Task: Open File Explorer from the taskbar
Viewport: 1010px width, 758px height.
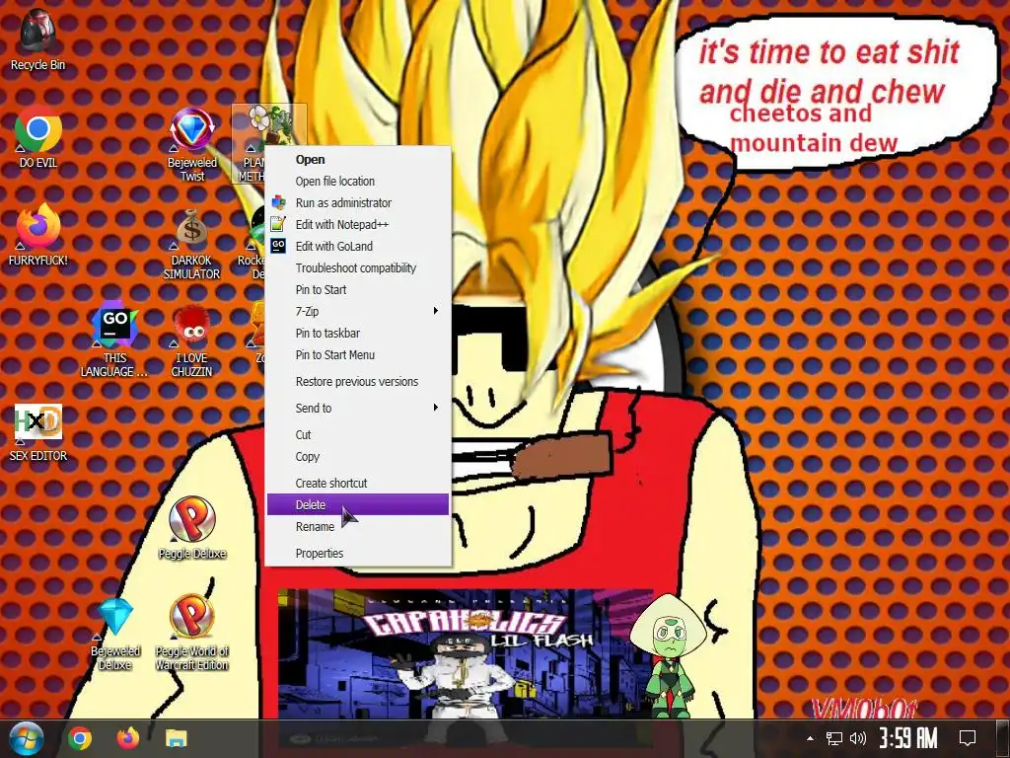Action: [x=176, y=738]
